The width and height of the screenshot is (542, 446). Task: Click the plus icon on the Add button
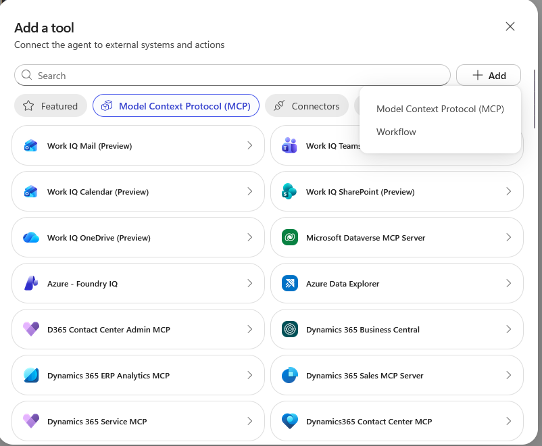click(477, 75)
